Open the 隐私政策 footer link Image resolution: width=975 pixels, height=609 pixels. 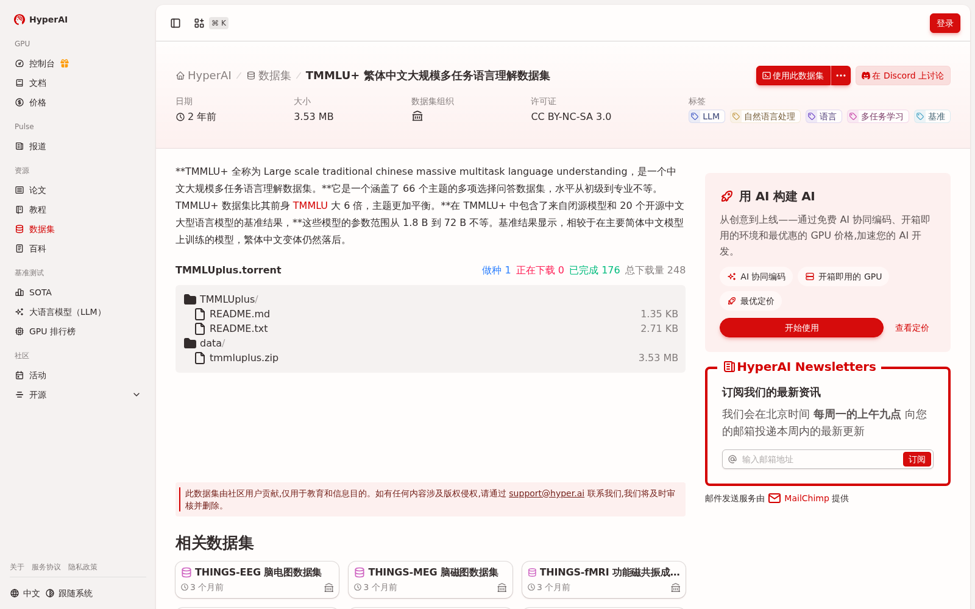[x=83, y=567]
